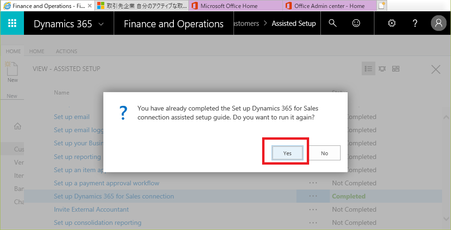Image resolution: width=451 pixels, height=230 pixels.
Task: Switch to Microsoft Office Home browser tab
Action: tap(236, 6)
